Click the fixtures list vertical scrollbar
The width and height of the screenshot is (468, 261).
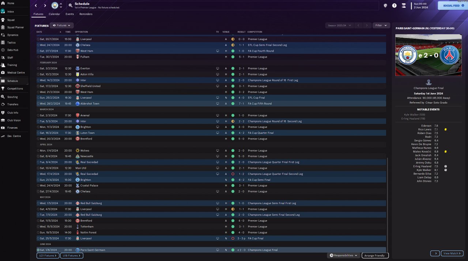(387, 204)
